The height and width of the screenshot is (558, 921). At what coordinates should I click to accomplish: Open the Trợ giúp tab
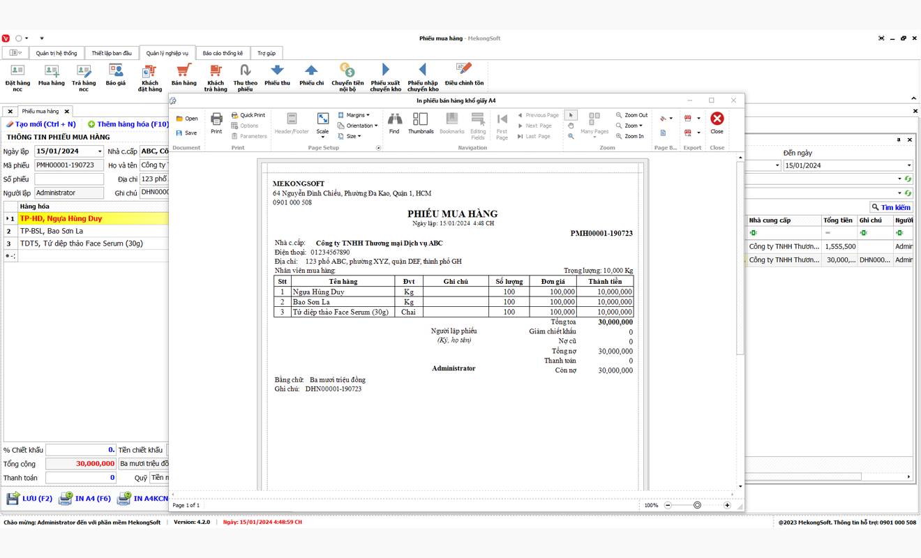pyautogui.click(x=267, y=53)
